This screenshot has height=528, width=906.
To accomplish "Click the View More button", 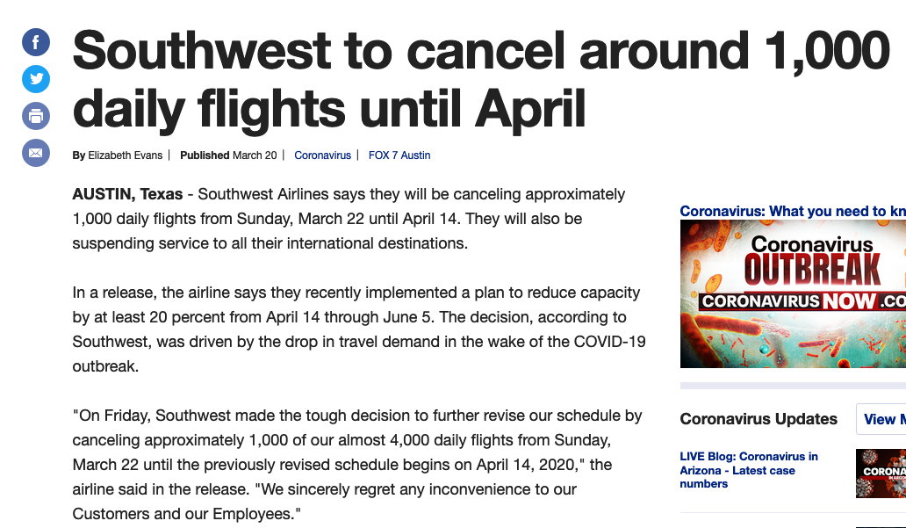I will pos(881,419).
